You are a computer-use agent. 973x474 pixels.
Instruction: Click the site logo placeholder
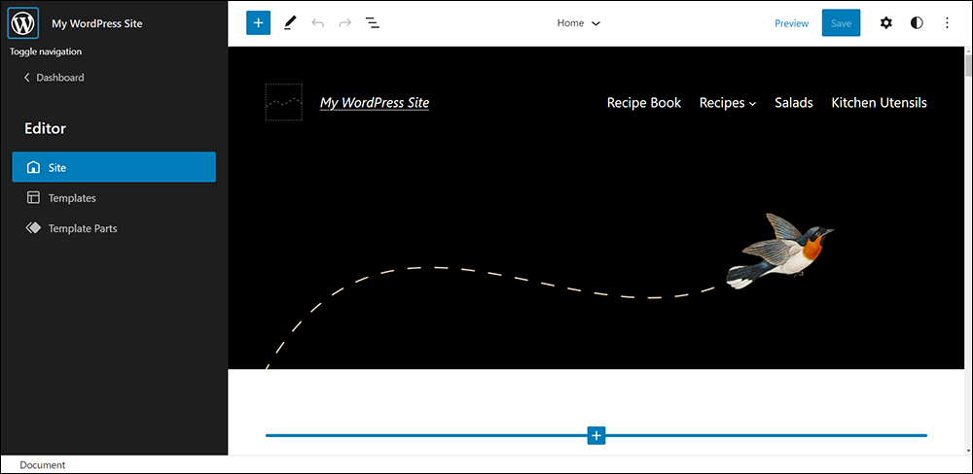(x=283, y=102)
